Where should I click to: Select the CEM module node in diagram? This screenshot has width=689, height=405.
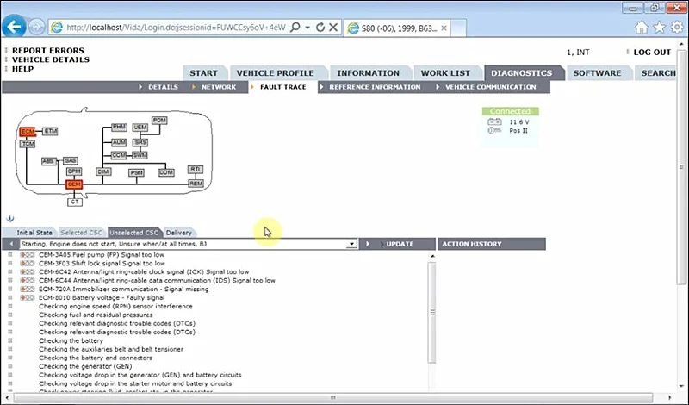coord(74,184)
